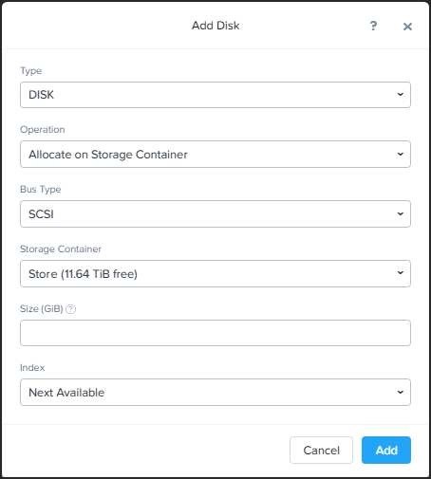
Task: Open the Store (11.64 TiB free) dropdown
Action: click(x=215, y=274)
